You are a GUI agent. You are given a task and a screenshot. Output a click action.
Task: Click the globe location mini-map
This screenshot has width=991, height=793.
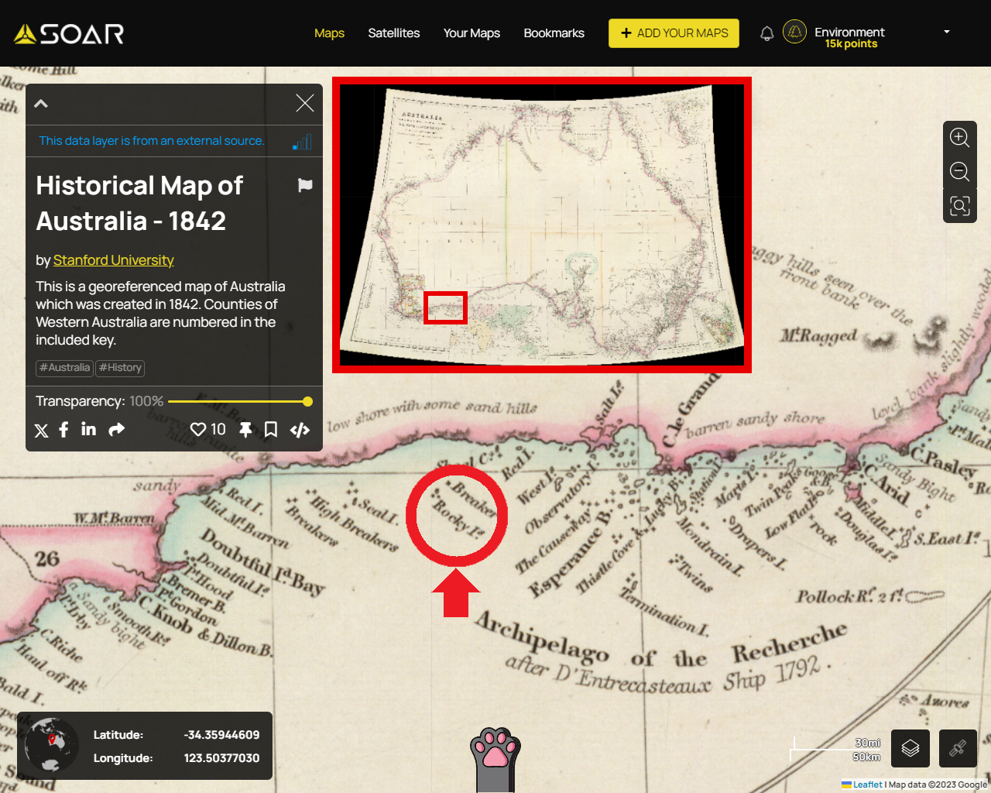point(51,745)
